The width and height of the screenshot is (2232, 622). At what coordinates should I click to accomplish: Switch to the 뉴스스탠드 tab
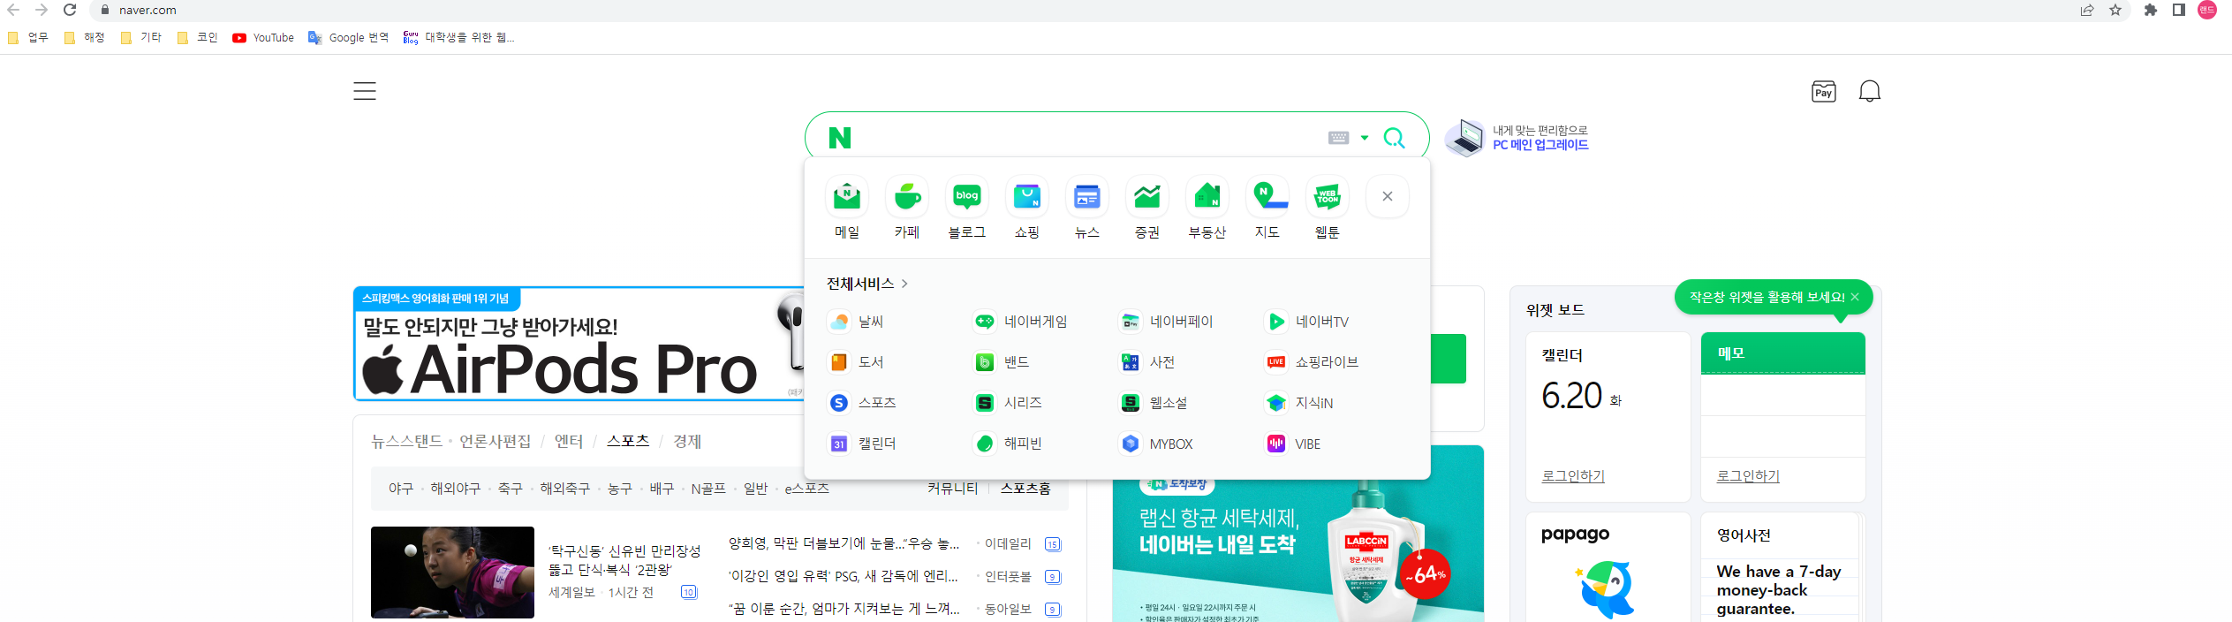pos(406,441)
